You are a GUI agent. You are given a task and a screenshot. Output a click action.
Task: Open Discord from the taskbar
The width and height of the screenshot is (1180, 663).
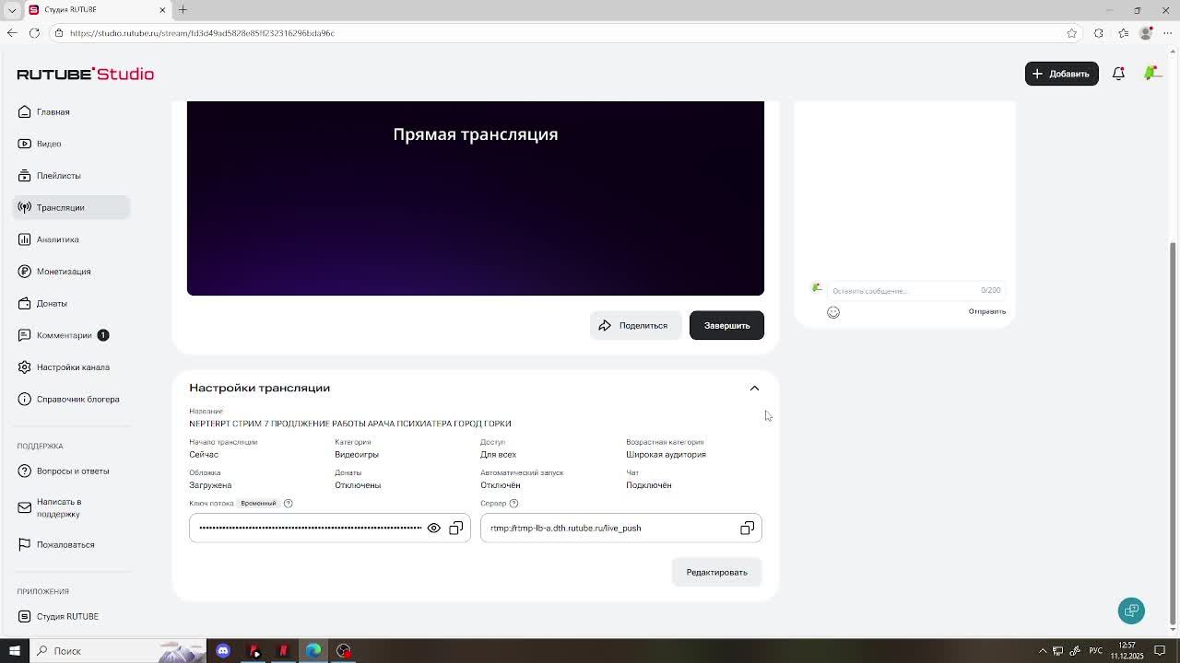point(223,651)
